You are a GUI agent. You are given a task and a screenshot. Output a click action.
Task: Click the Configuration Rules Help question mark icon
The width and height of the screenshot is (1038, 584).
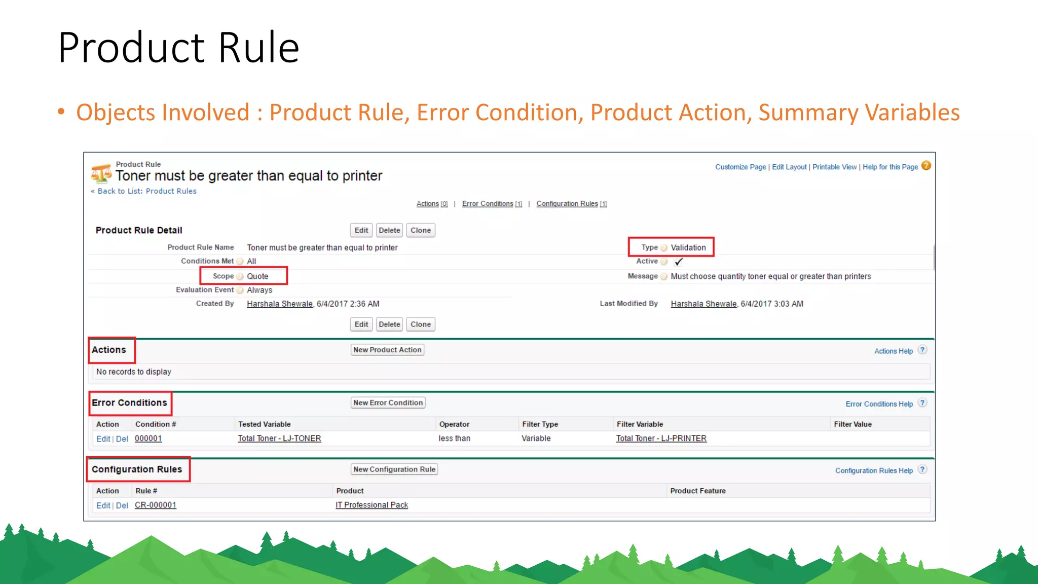[922, 469]
